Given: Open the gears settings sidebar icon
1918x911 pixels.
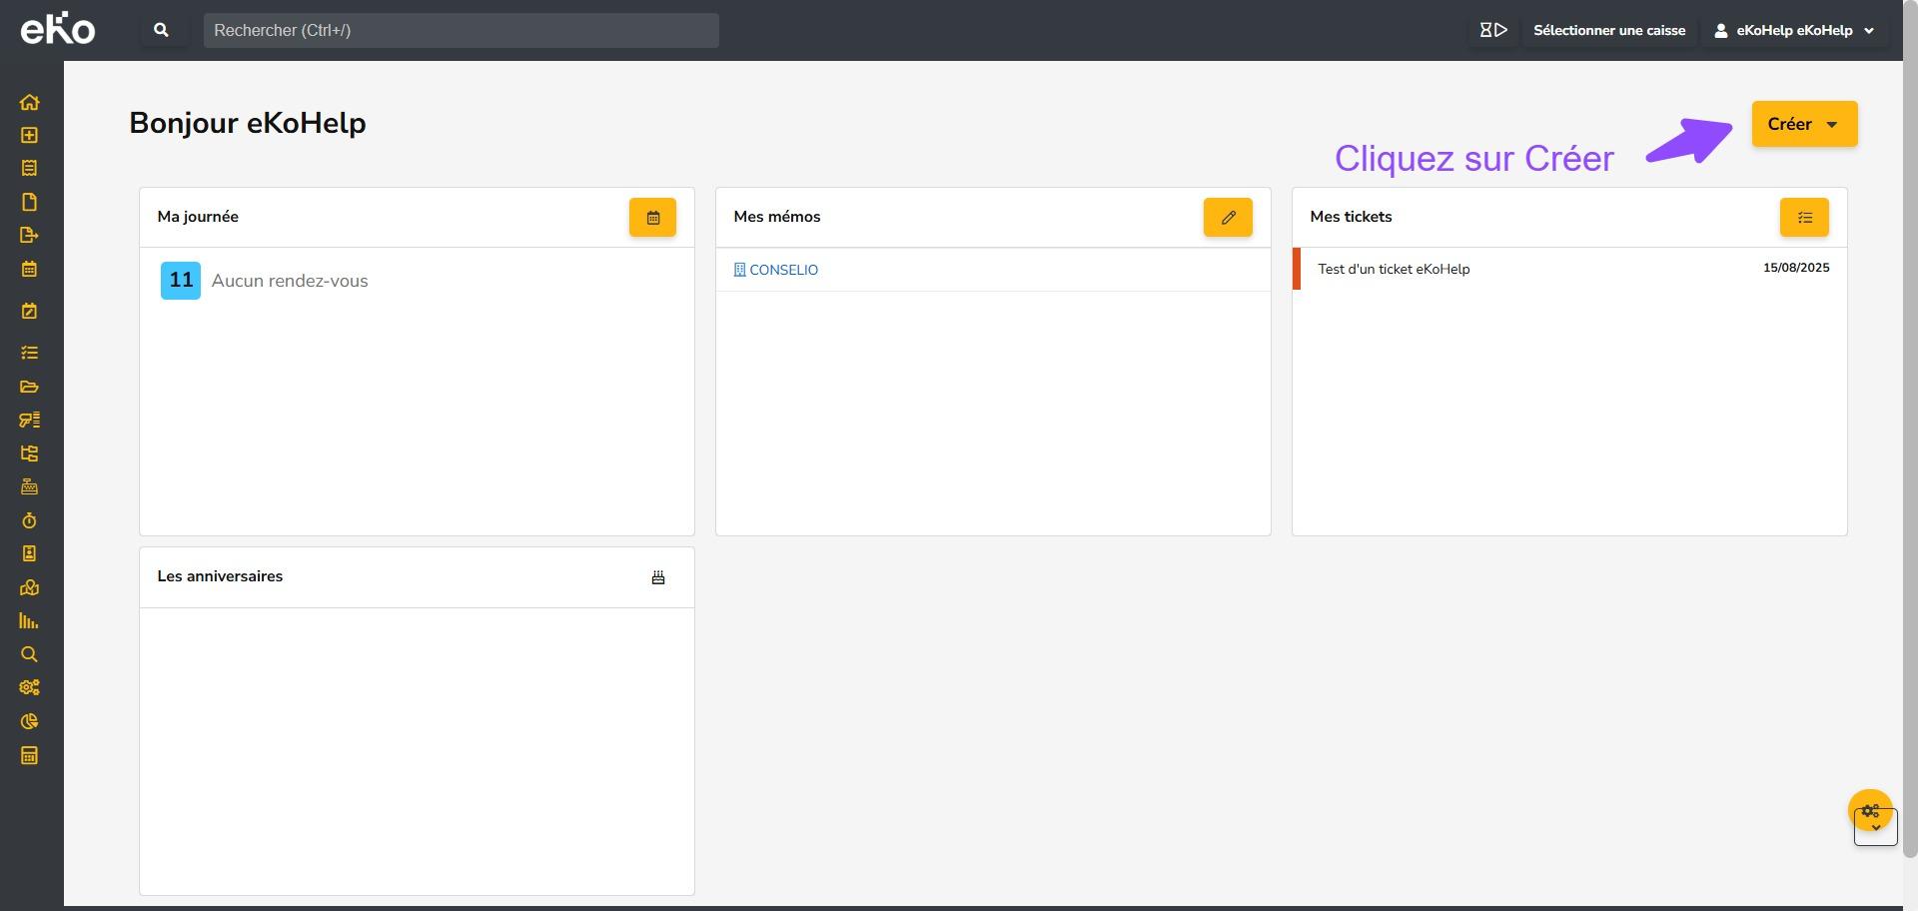Looking at the screenshot, I should pos(29,687).
